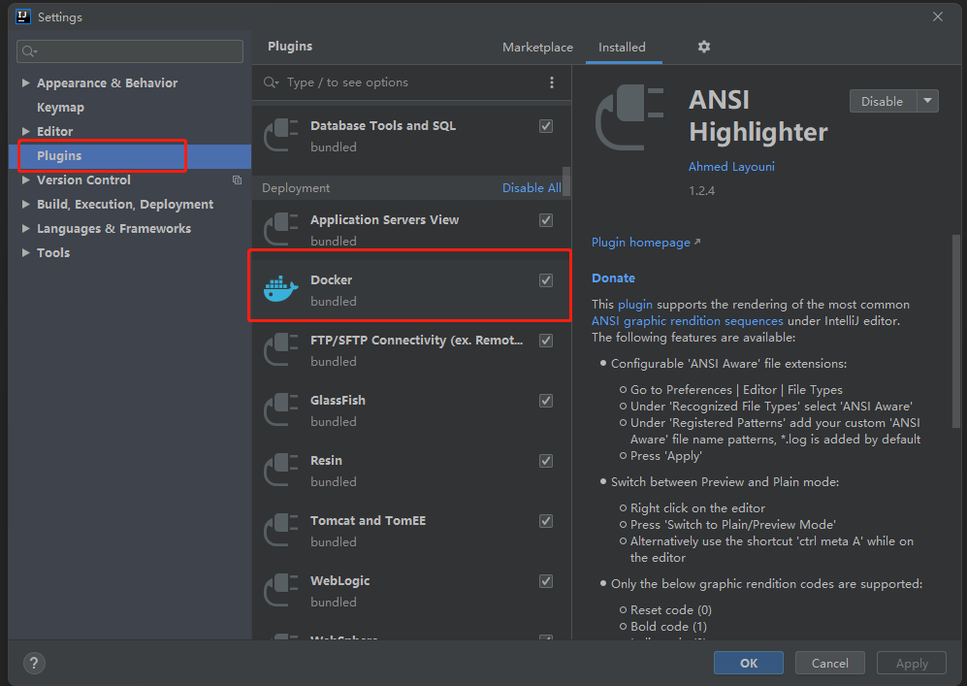Toggle the Resin plugin checkbox
The height and width of the screenshot is (686, 967).
click(x=546, y=461)
